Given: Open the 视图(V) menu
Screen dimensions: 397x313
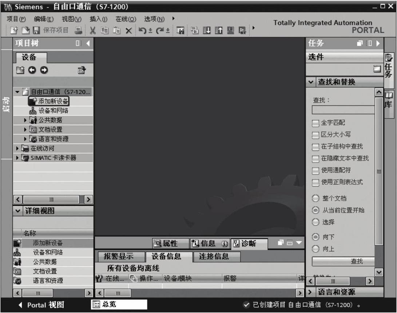Looking at the screenshot, I should tap(72, 19).
